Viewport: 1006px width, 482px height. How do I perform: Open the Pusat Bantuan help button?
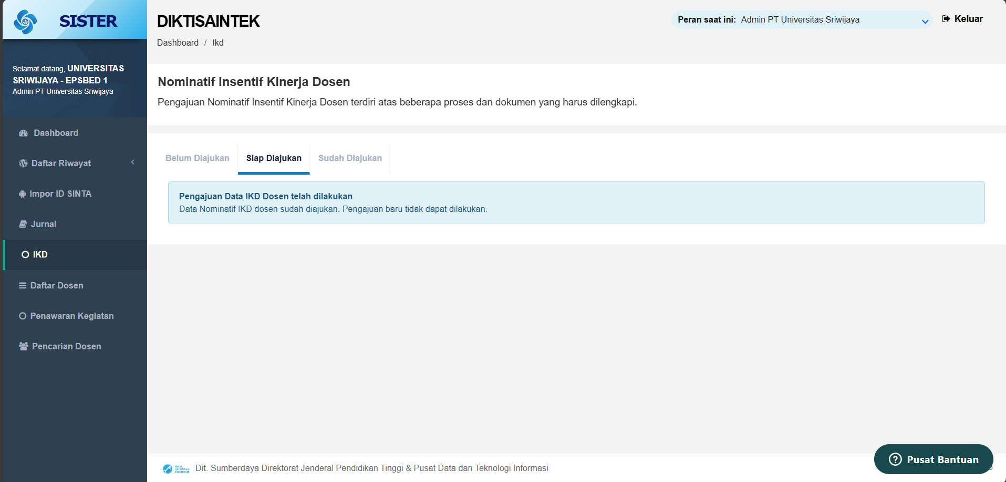[x=934, y=459]
